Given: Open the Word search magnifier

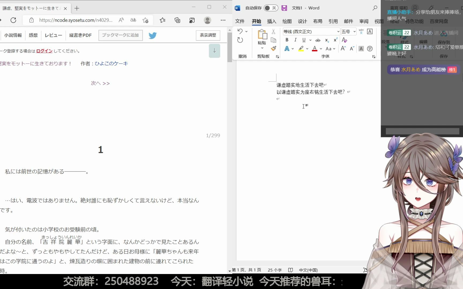Looking at the screenshot, I should pyautogui.click(x=375, y=8).
